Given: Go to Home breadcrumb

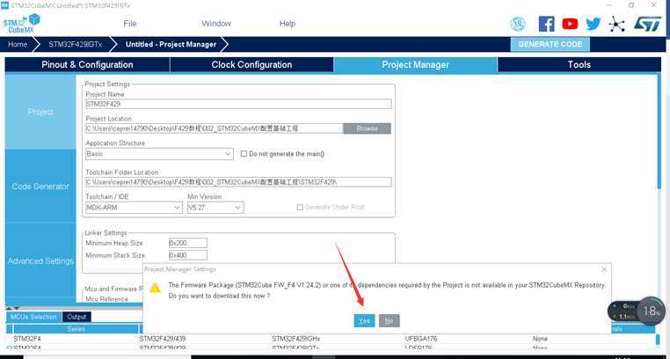Looking at the screenshot, I should (x=18, y=45).
